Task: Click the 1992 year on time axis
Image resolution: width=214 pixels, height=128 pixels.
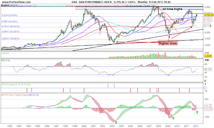Action: [10, 126]
